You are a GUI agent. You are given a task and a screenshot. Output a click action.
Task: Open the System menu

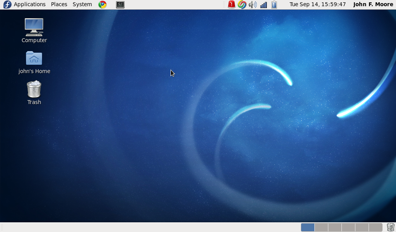click(82, 5)
